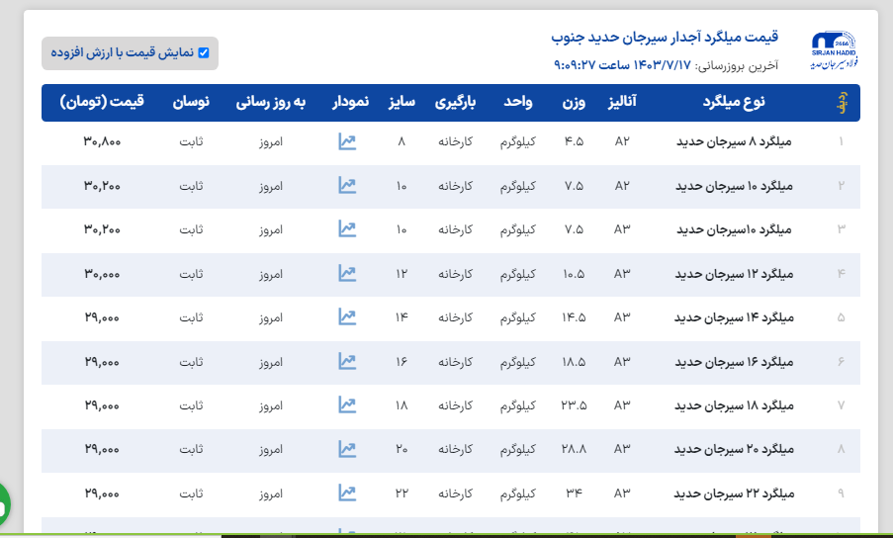Open price chart for میلگرد 8 سیرجان حدید
This screenshot has width=893, height=538.
pos(346,141)
